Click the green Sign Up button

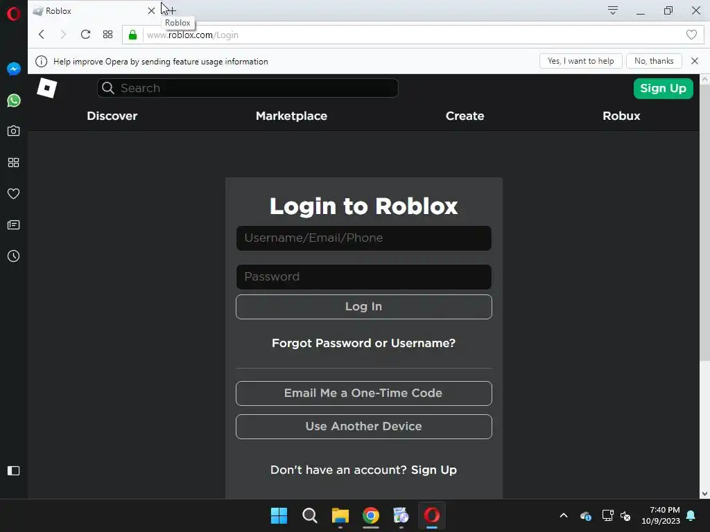tap(663, 88)
